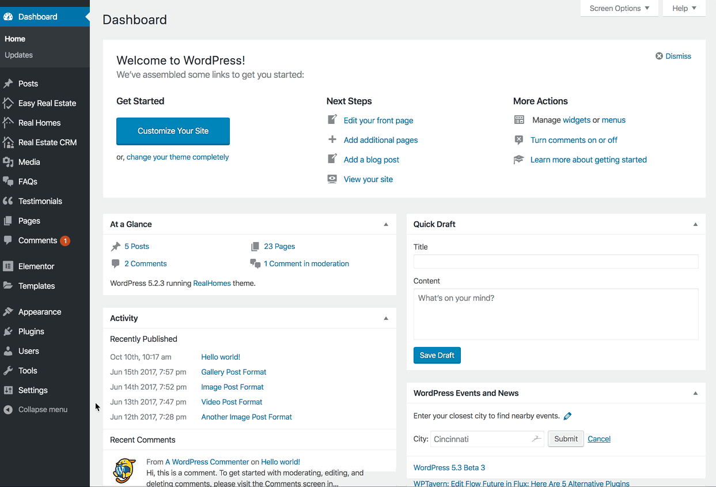This screenshot has width=716, height=487.
Task: Click the pencil icon to edit event city
Action: point(567,416)
